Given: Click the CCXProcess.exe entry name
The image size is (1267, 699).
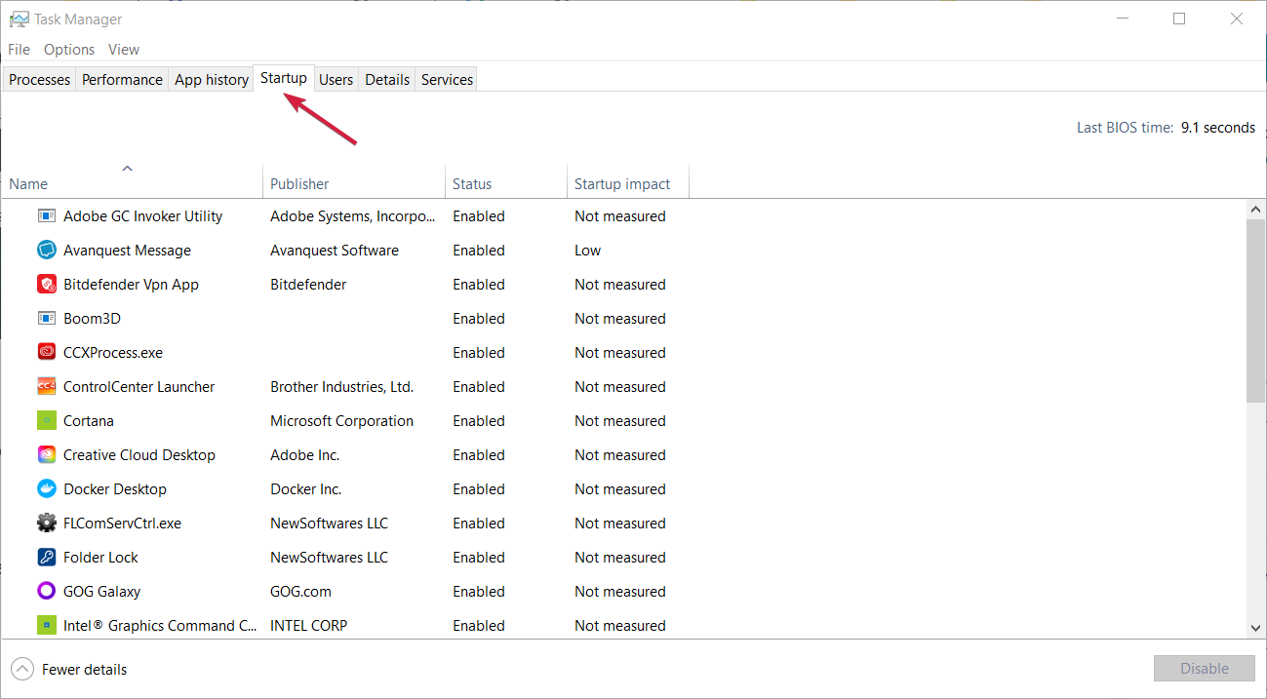Looking at the screenshot, I should tap(113, 353).
